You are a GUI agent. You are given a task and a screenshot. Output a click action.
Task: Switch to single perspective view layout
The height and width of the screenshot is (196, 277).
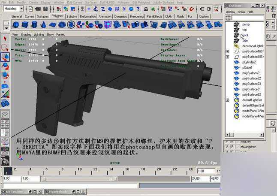5,114
